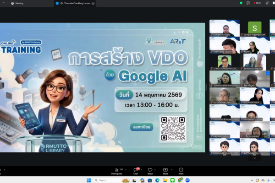The image size is (275, 183).
Task: Open options circle on Thanrada's screen tab
Action: tap(93, 3)
